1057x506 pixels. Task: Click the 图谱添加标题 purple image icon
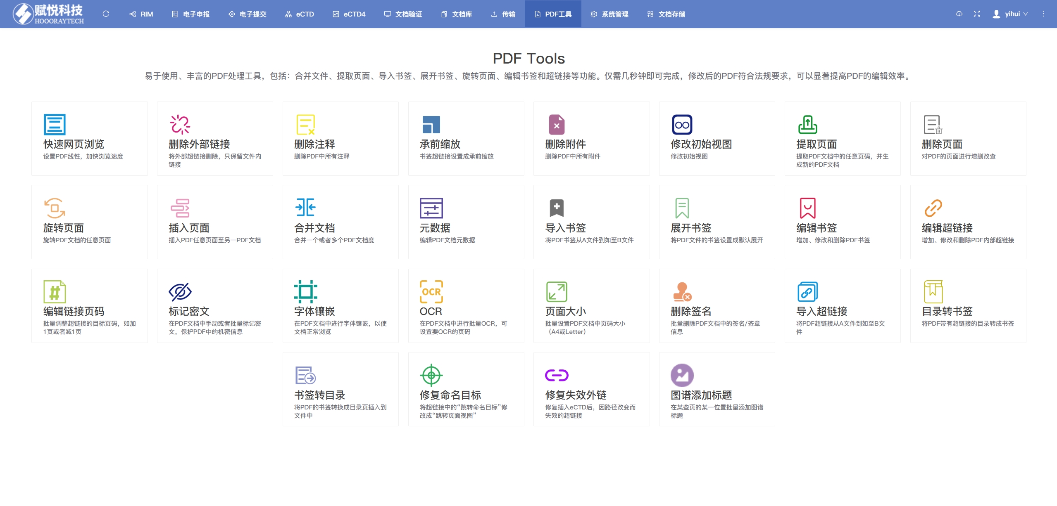coord(682,375)
